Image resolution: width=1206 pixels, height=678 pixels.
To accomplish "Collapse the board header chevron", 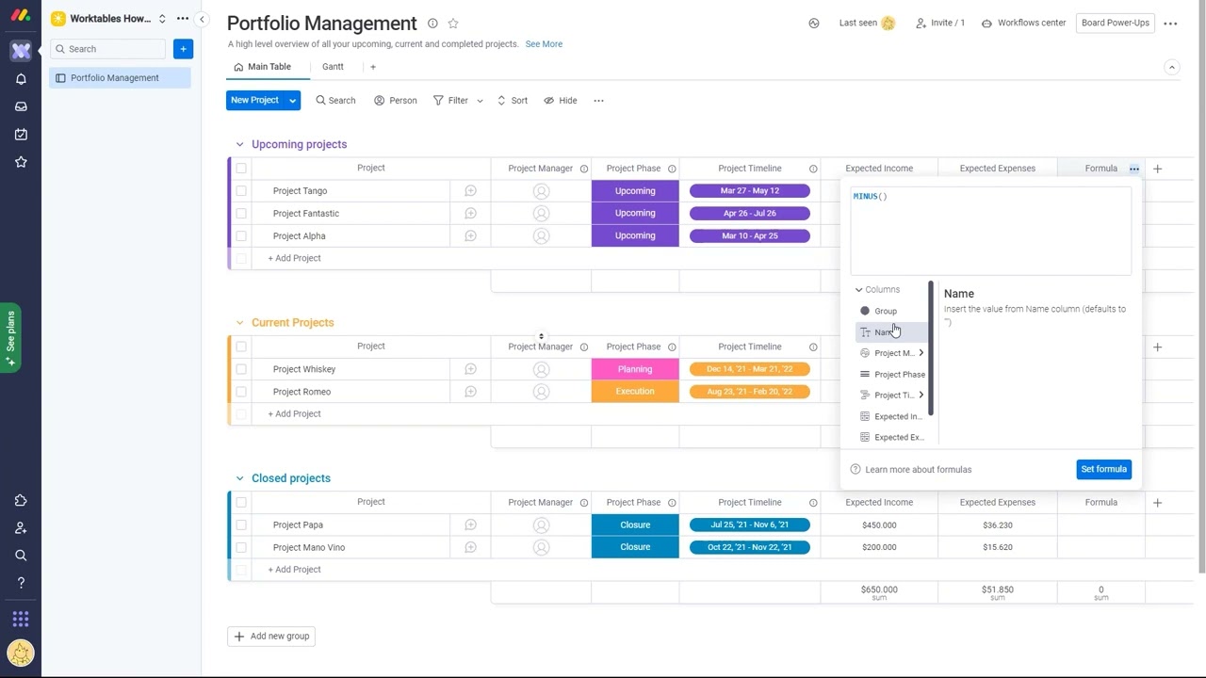I will [1172, 68].
